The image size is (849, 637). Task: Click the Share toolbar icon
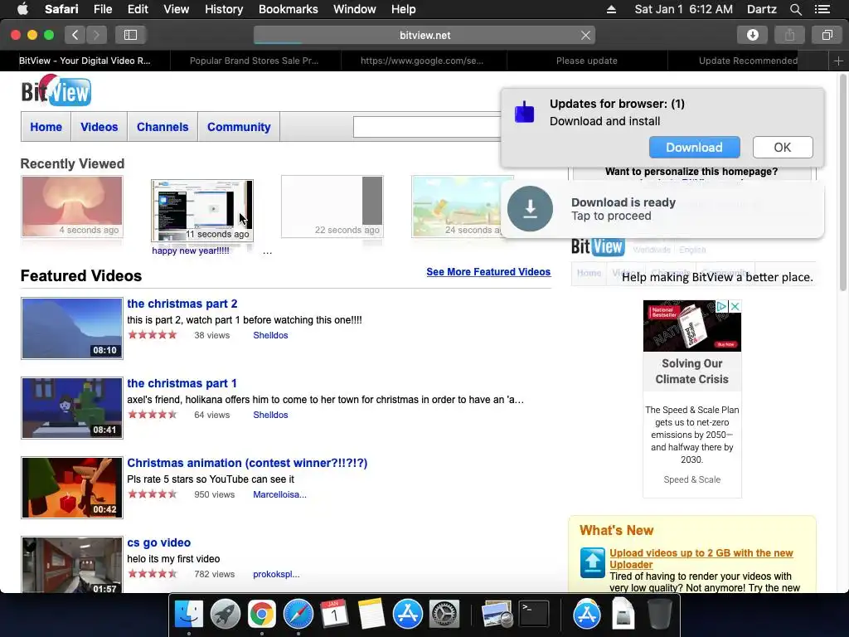coord(789,35)
